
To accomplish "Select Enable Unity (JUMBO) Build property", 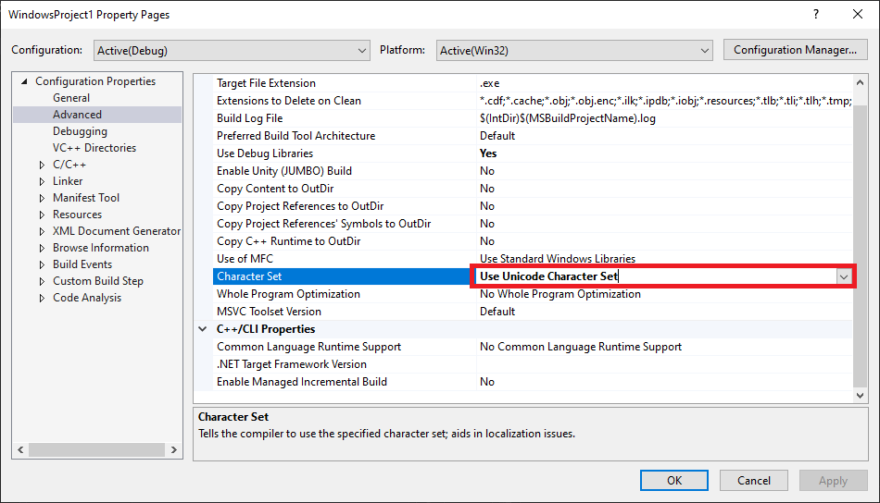I will tap(284, 171).
